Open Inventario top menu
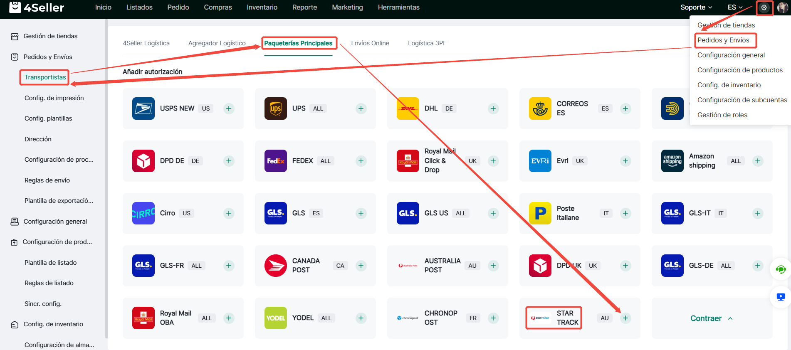This screenshot has height=350, width=791. [262, 7]
